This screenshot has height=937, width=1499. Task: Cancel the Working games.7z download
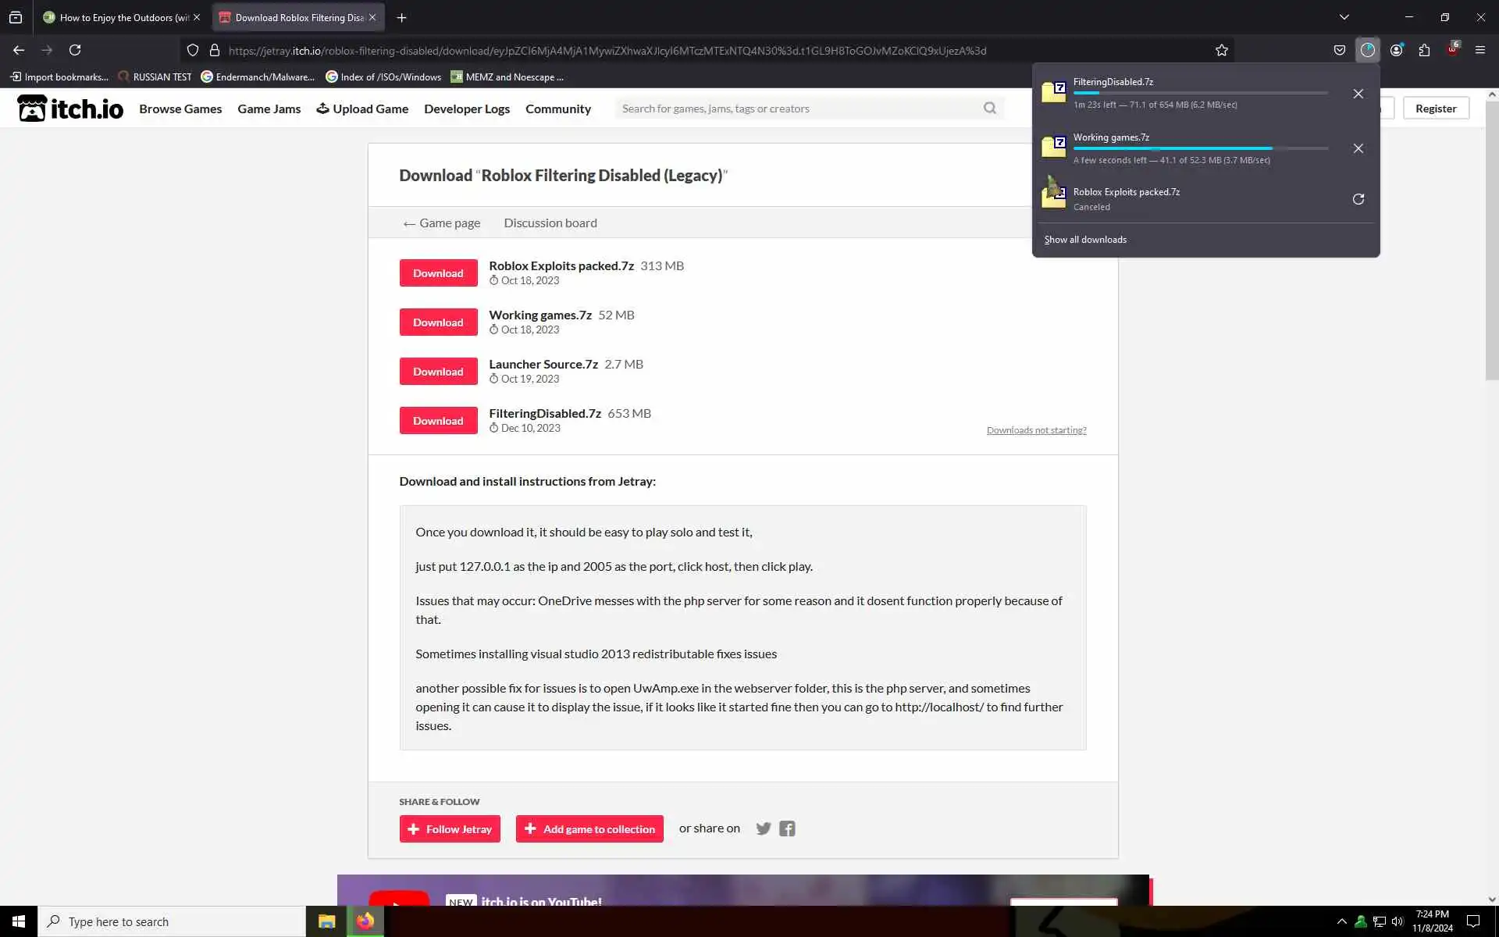1358,148
